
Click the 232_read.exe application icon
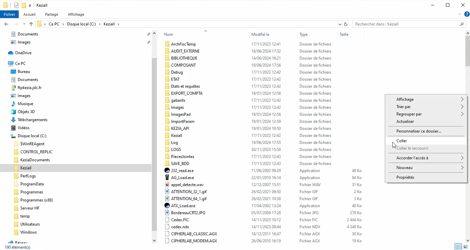(167, 171)
